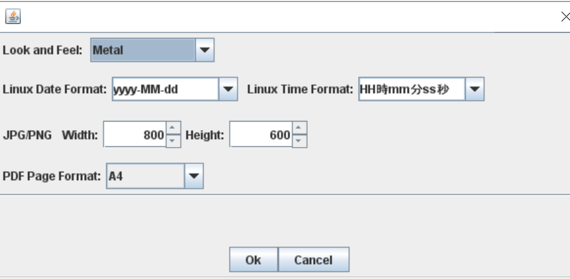Screen dimensions: 570x279
Task: Click the PDF Page Format label
Action: (x=52, y=176)
